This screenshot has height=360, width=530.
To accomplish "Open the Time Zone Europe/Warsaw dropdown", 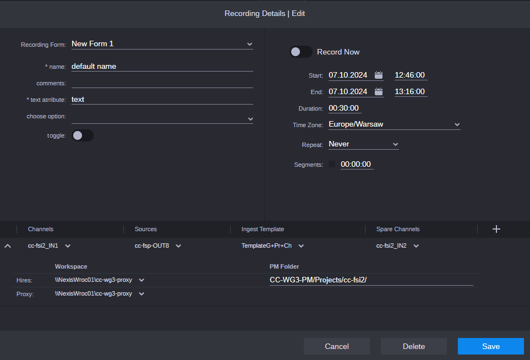I will coord(395,124).
